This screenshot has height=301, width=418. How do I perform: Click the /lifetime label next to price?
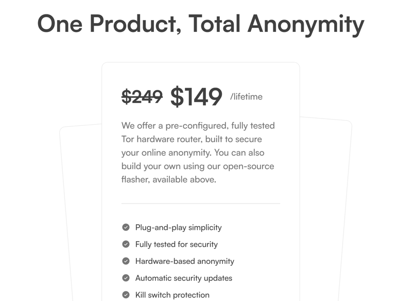246,96
